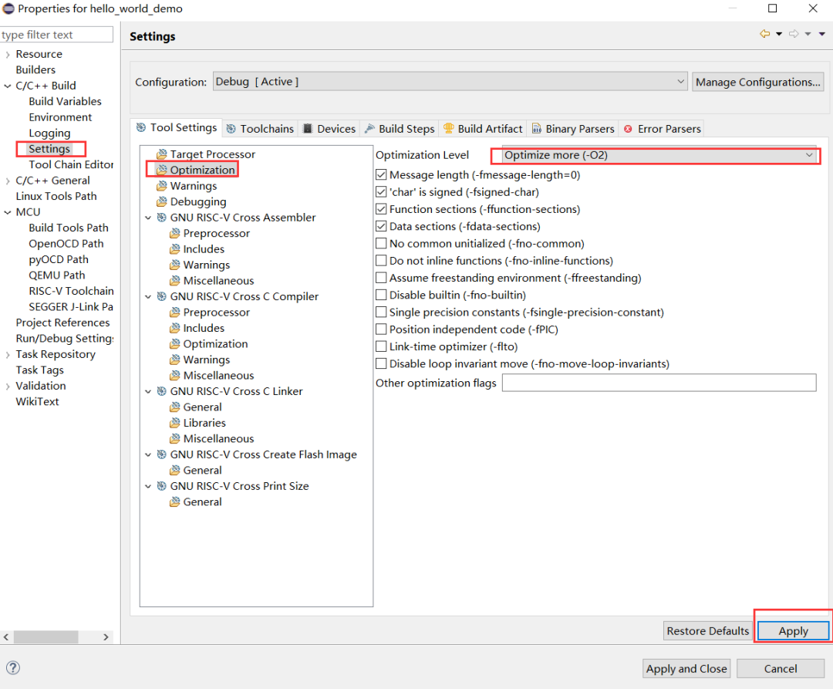833x689 pixels.
Task: Click the GNU RISC-V Cross C Linker gear icon
Action: tap(161, 391)
